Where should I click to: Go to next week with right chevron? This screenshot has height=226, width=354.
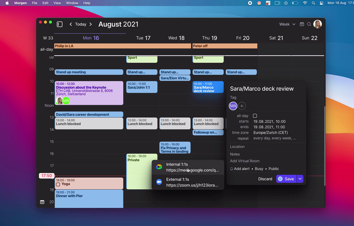tap(91, 24)
